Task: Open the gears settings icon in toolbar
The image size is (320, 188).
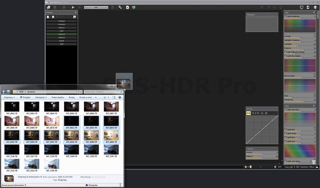Action: point(120,7)
